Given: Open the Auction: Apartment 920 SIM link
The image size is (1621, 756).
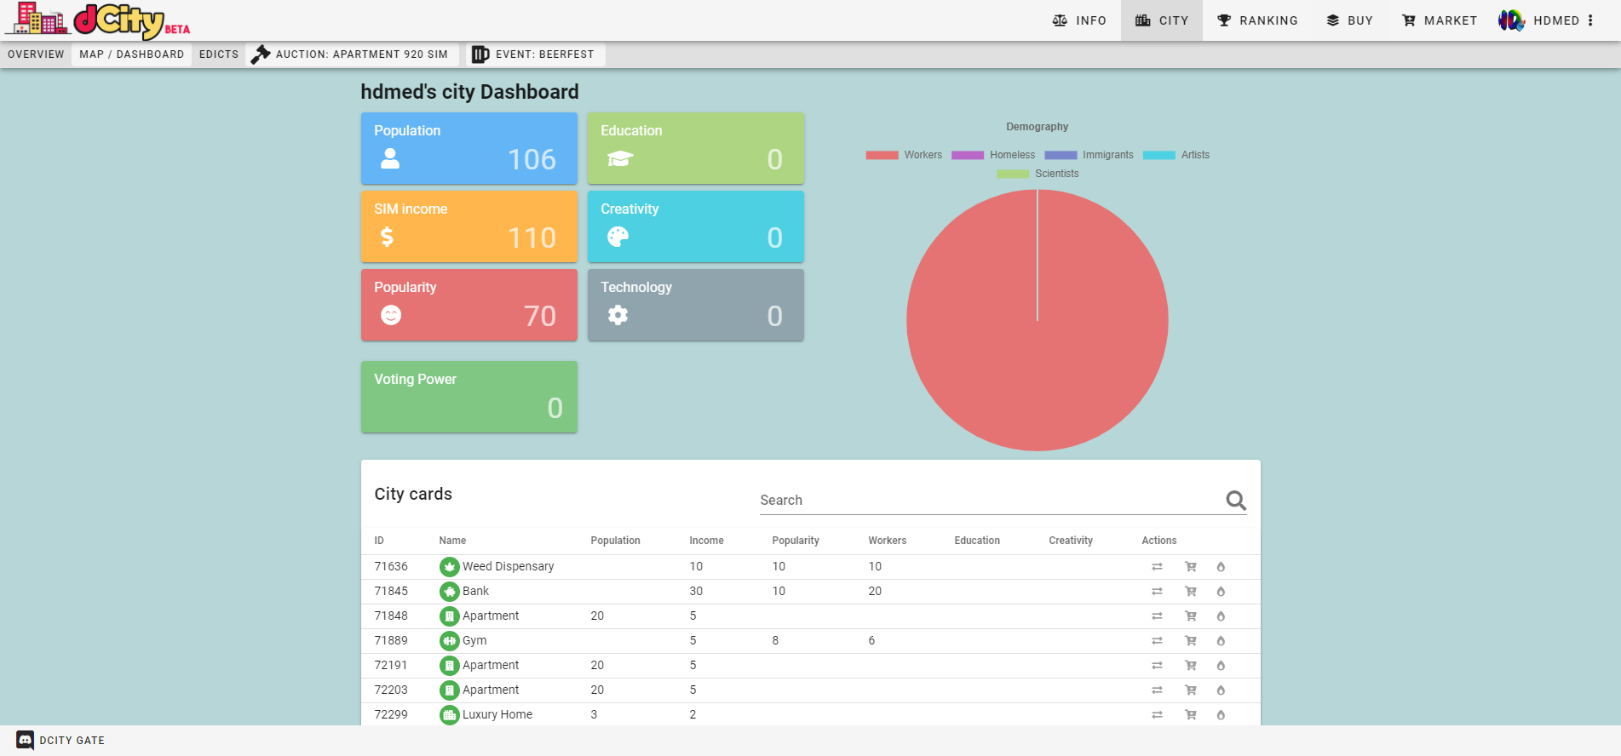Looking at the screenshot, I should pyautogui.click(x=351, y=54).
